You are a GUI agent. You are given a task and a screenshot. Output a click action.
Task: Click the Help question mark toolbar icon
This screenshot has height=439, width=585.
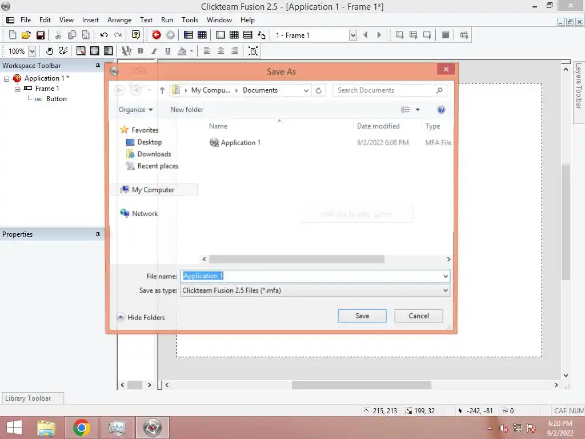tap(136, 35)
